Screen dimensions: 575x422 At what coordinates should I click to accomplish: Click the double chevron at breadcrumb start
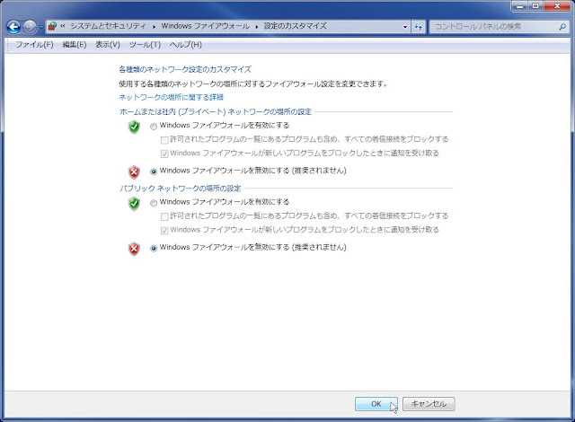click(63, 26)
